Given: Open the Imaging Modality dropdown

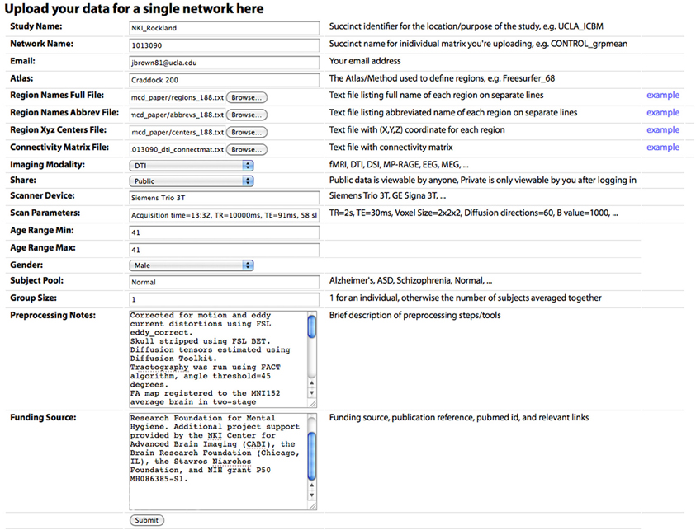Looking at the screenshot, I should (x=192, y=166).
